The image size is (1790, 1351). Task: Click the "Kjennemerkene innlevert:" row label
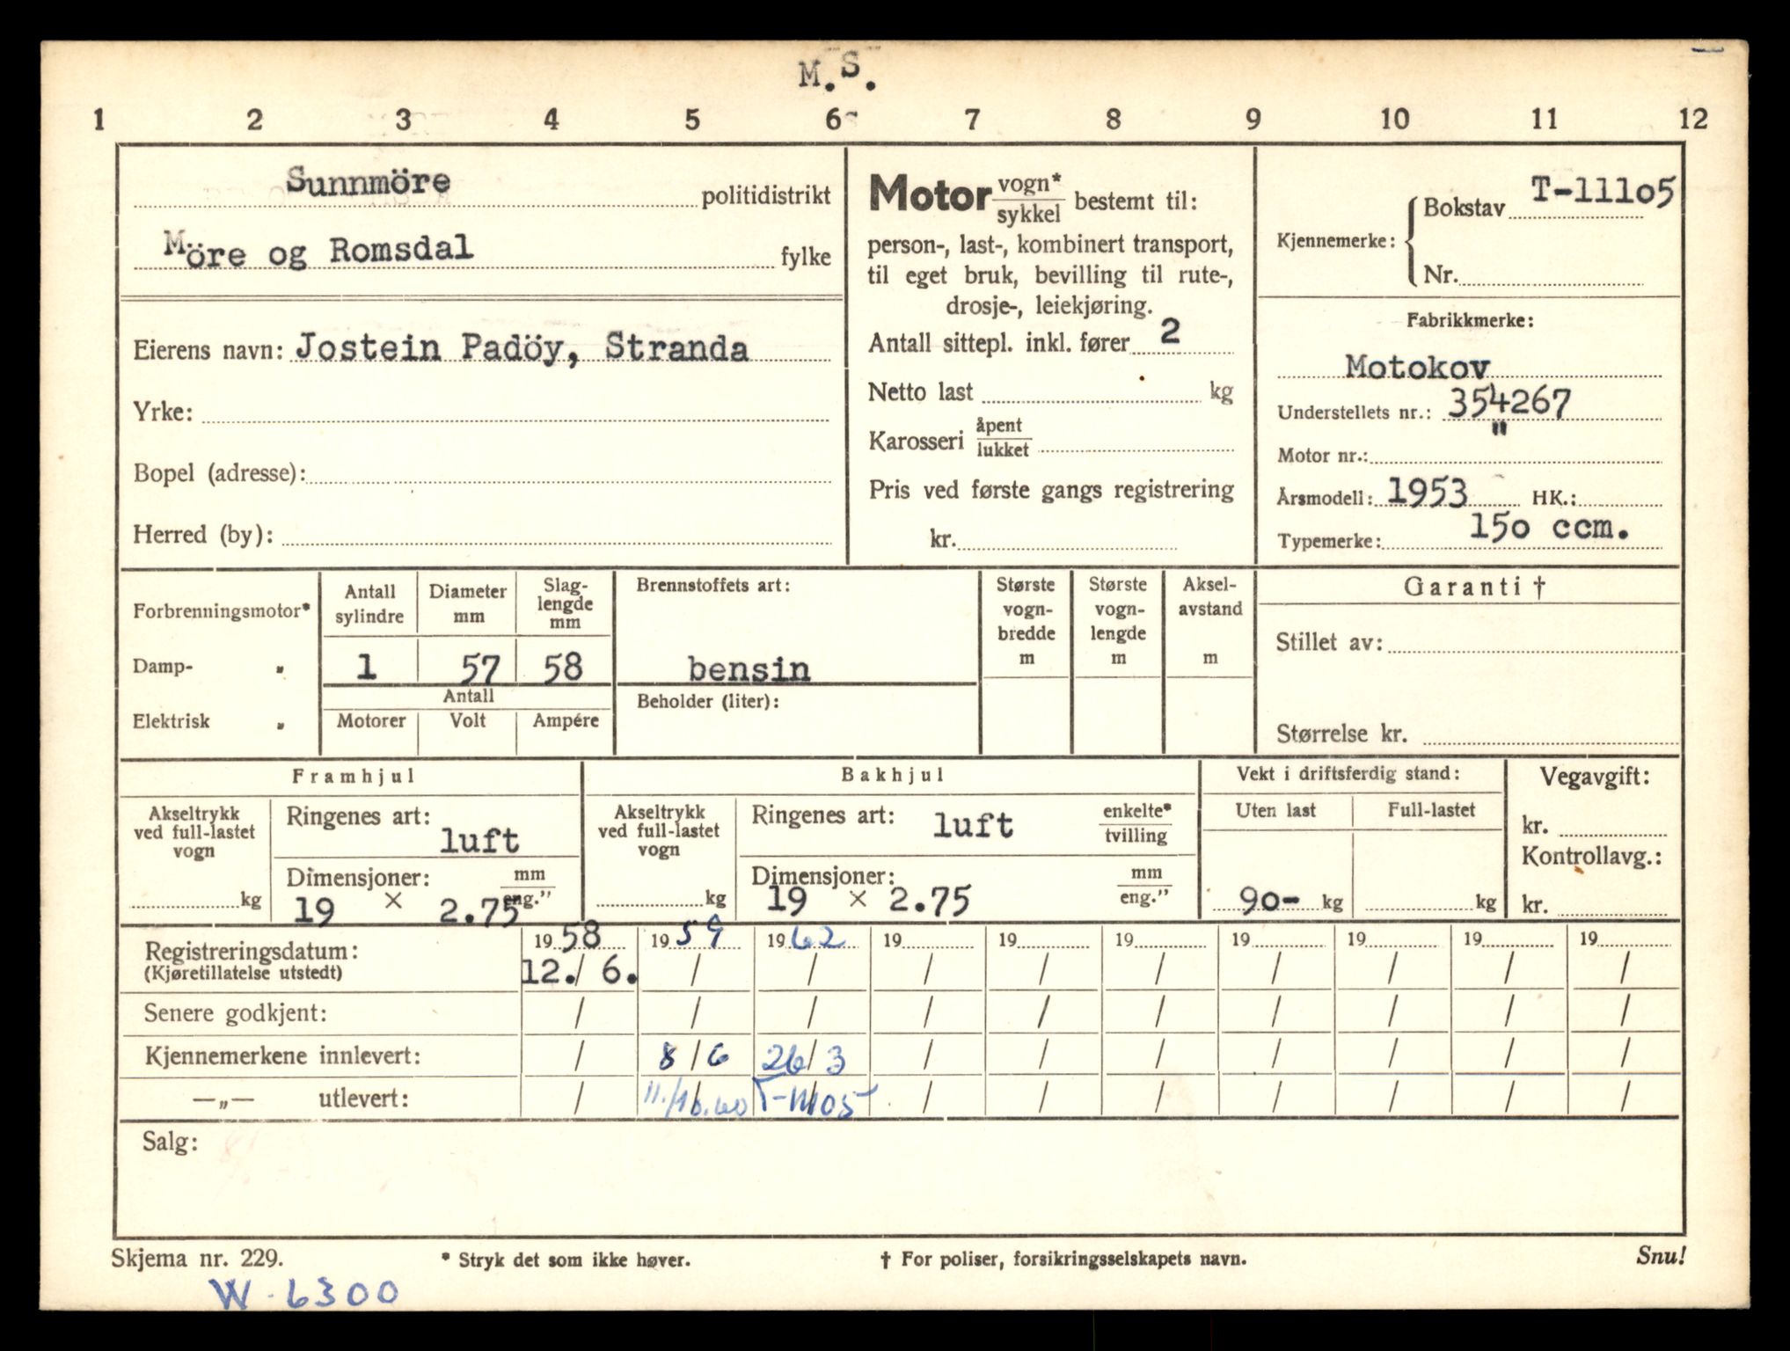point(282,1055)
